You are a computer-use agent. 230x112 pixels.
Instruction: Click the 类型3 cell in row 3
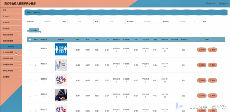(97, 80)
